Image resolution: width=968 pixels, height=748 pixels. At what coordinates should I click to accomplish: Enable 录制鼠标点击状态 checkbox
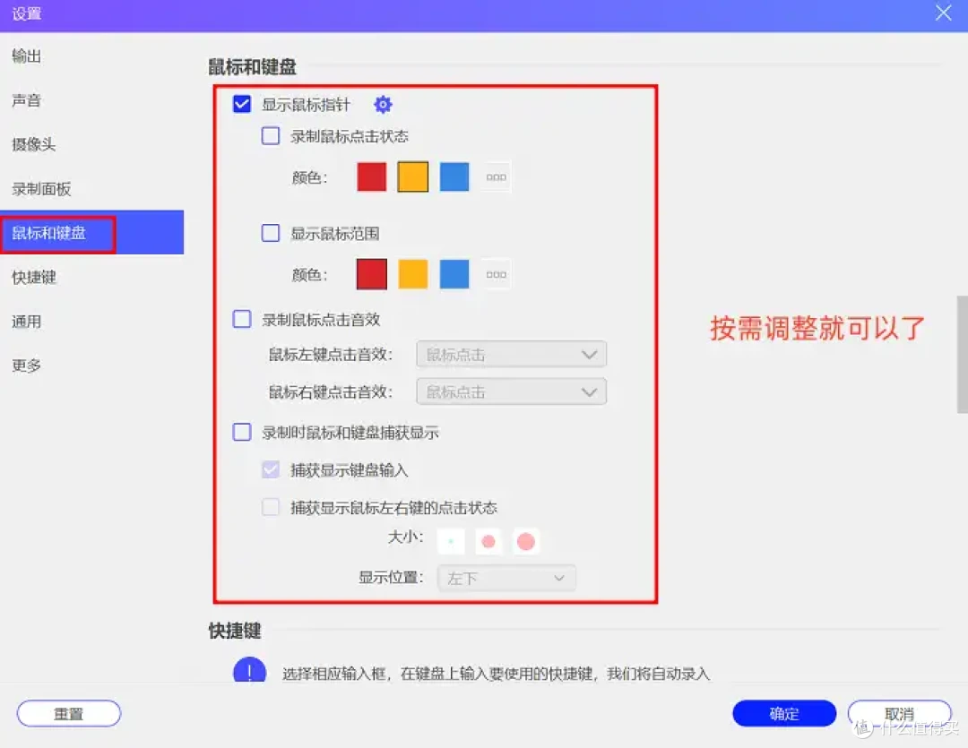pyautogui.click(x=271, y=136)
